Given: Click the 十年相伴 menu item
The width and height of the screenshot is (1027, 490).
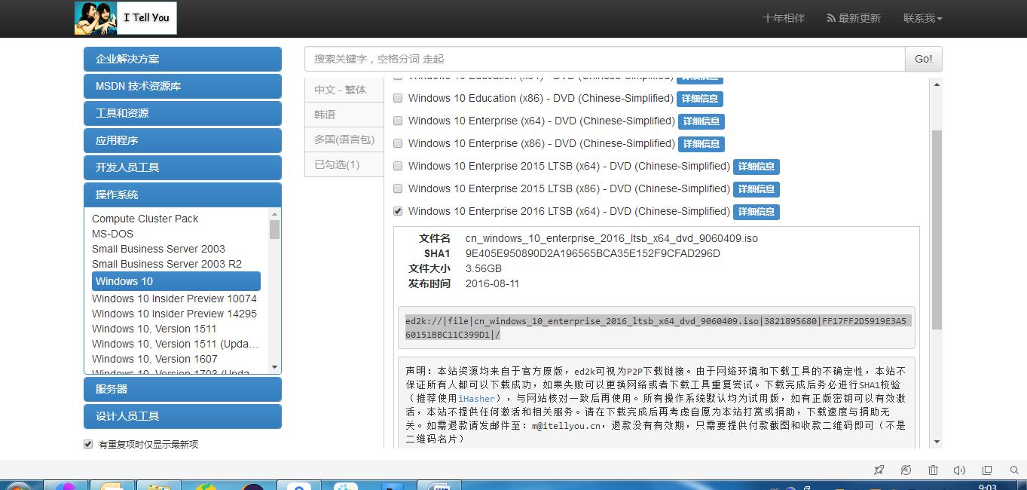Looking at the screenshot, I should [x=784, y=18].
